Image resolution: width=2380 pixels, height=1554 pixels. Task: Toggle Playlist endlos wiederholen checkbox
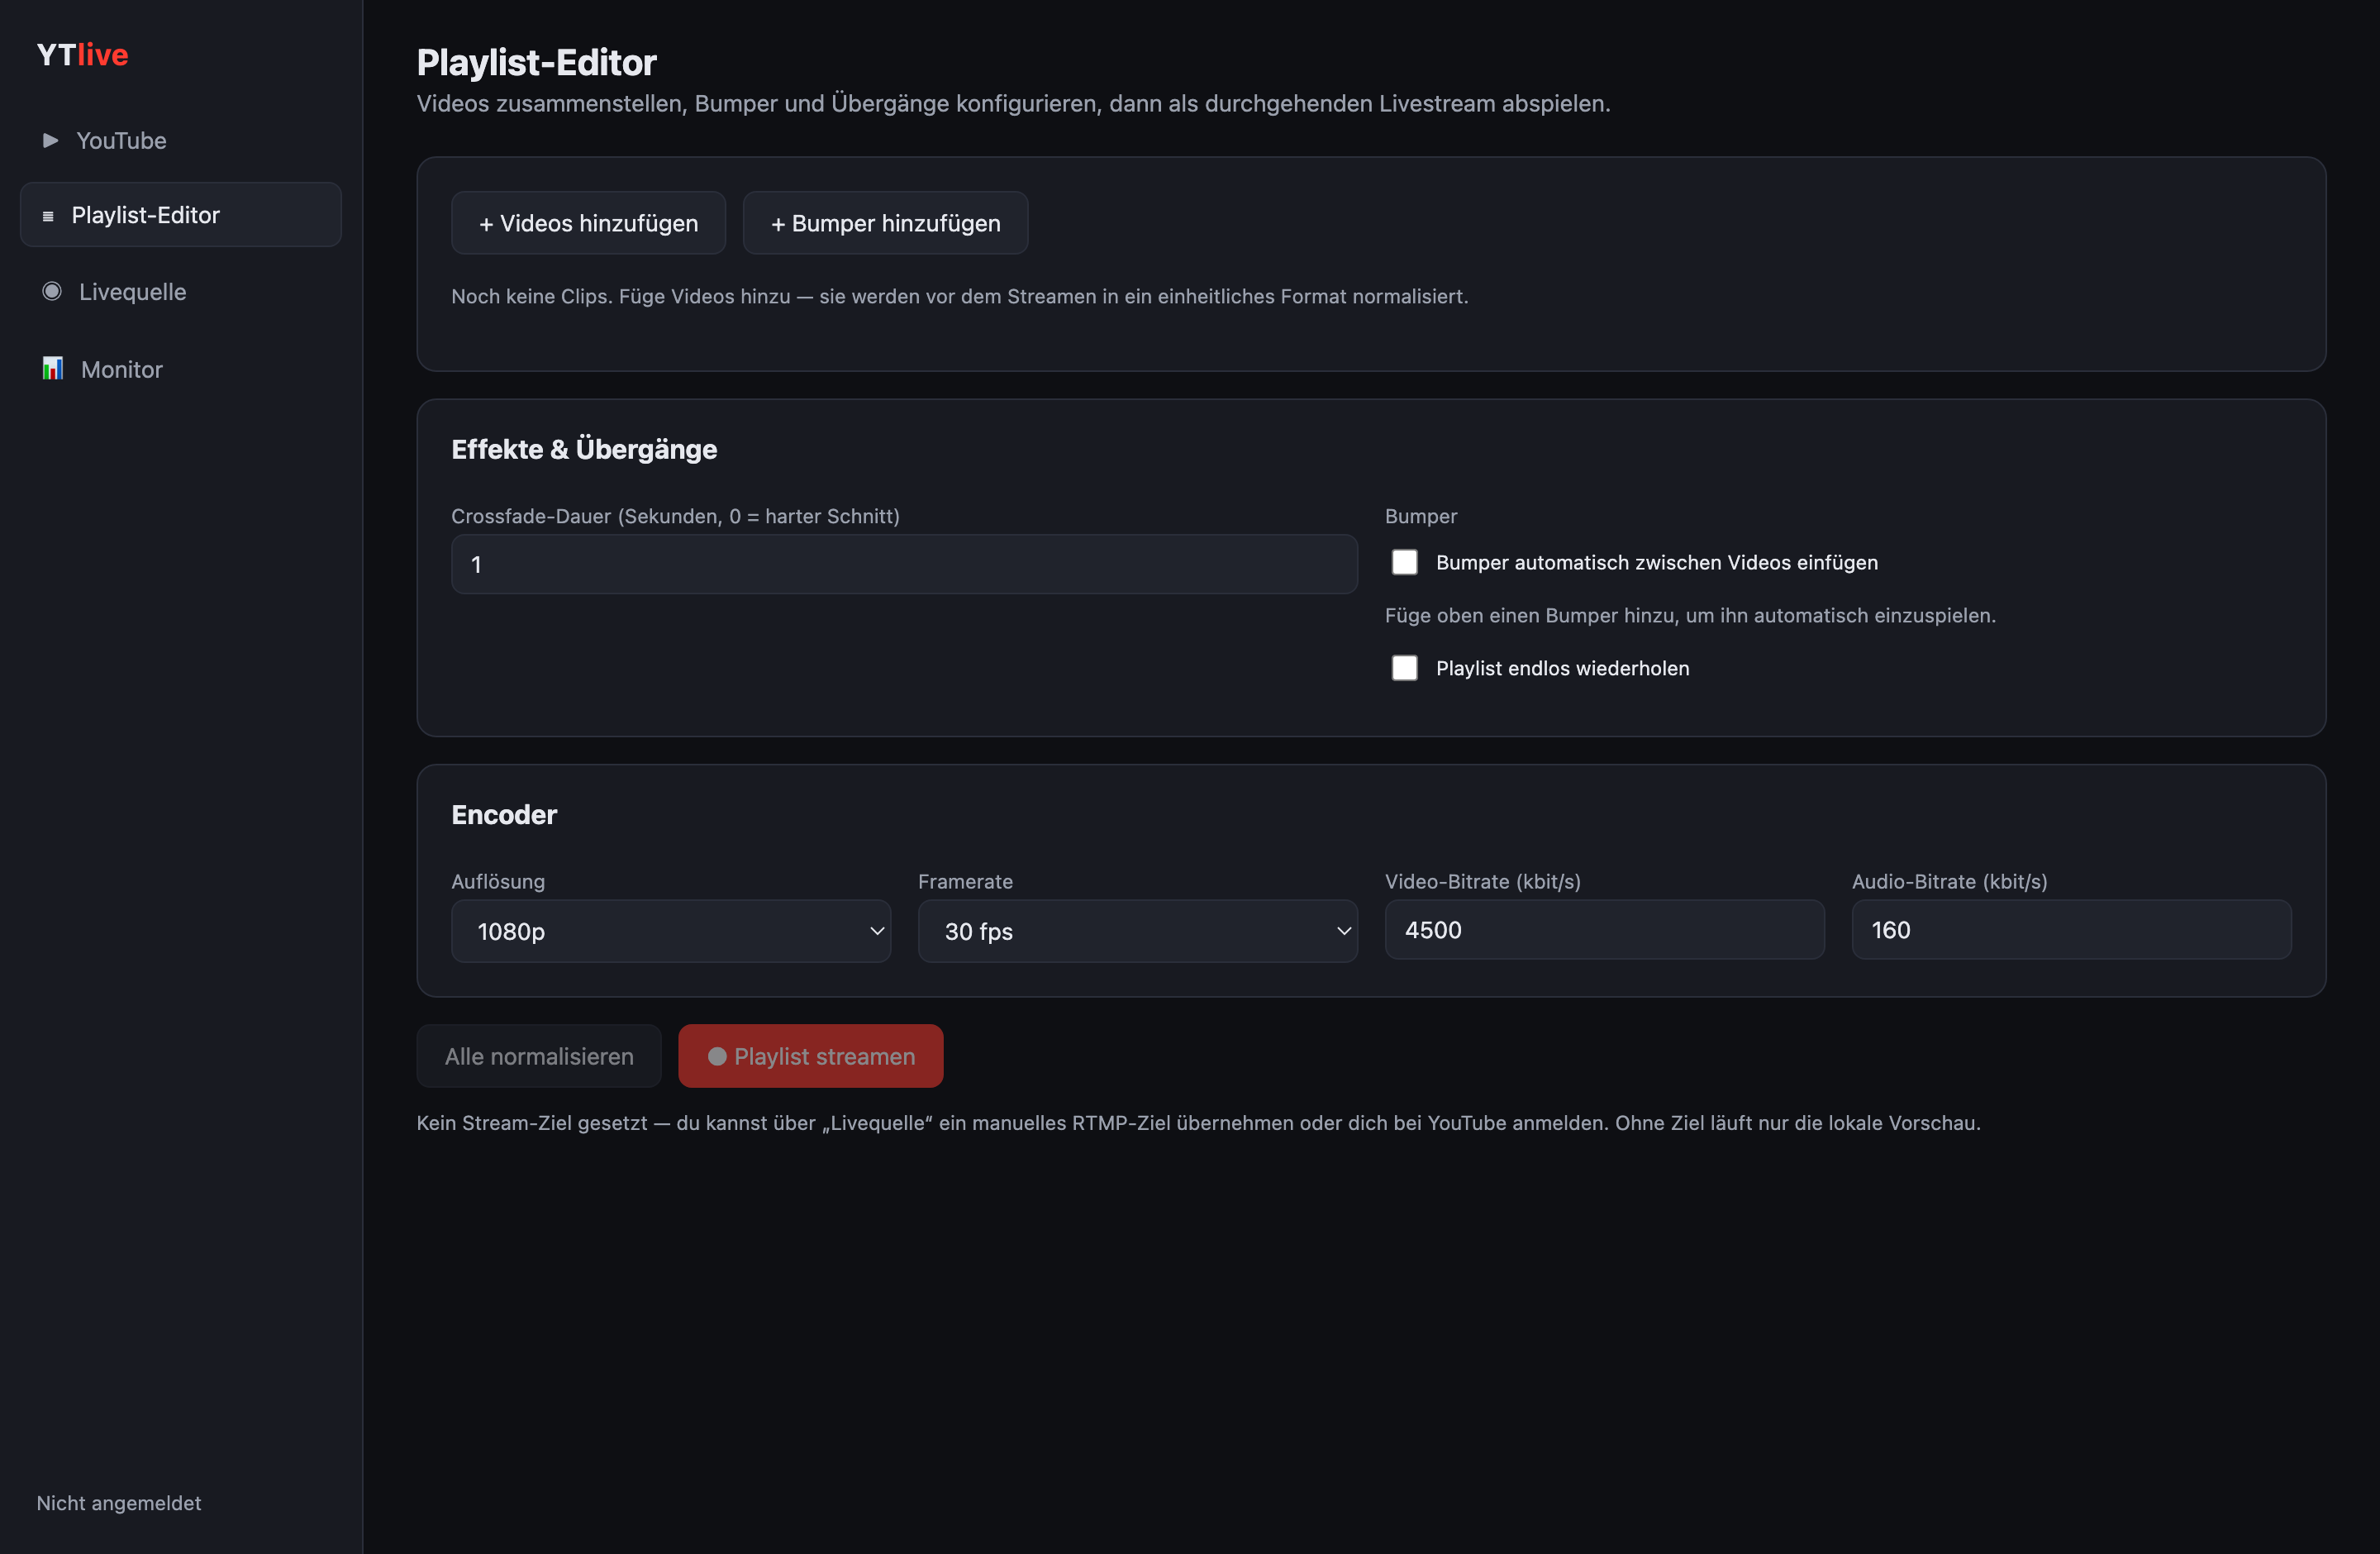(x=1404, y=668)
